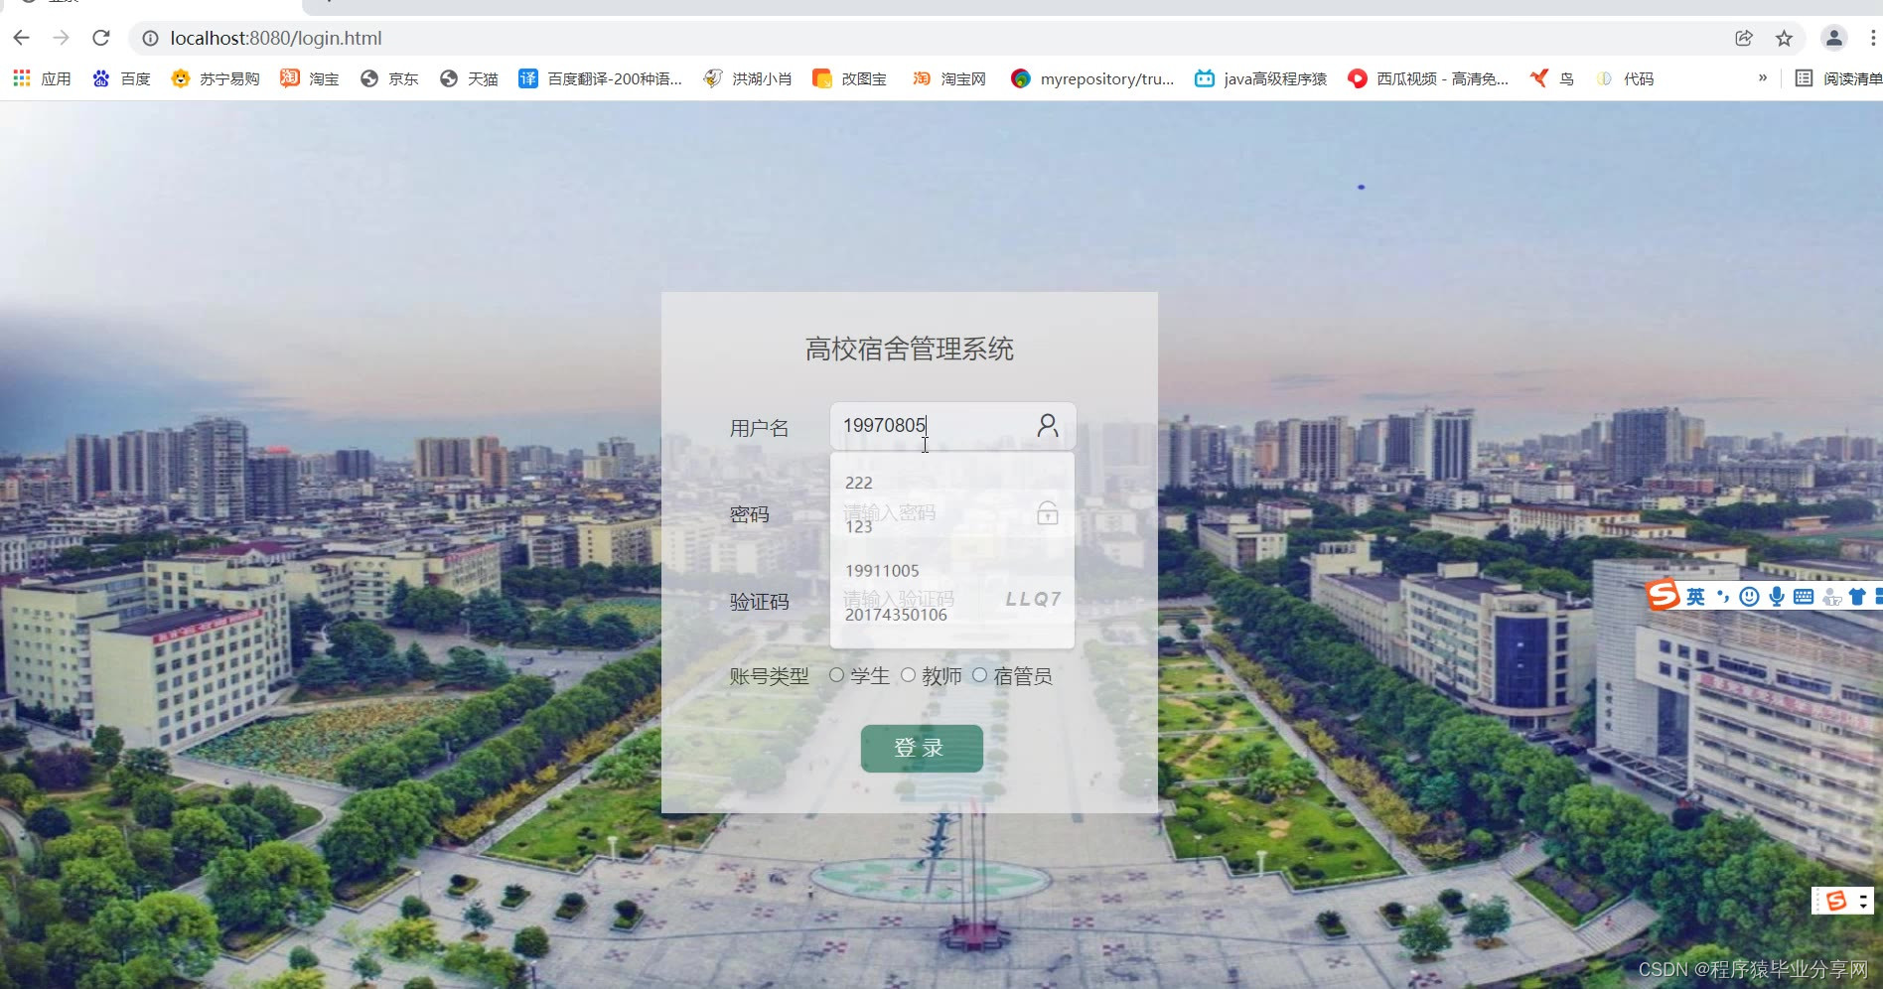Select 教师 account type
The image size is (1883, 989).
tap(908, 675)
